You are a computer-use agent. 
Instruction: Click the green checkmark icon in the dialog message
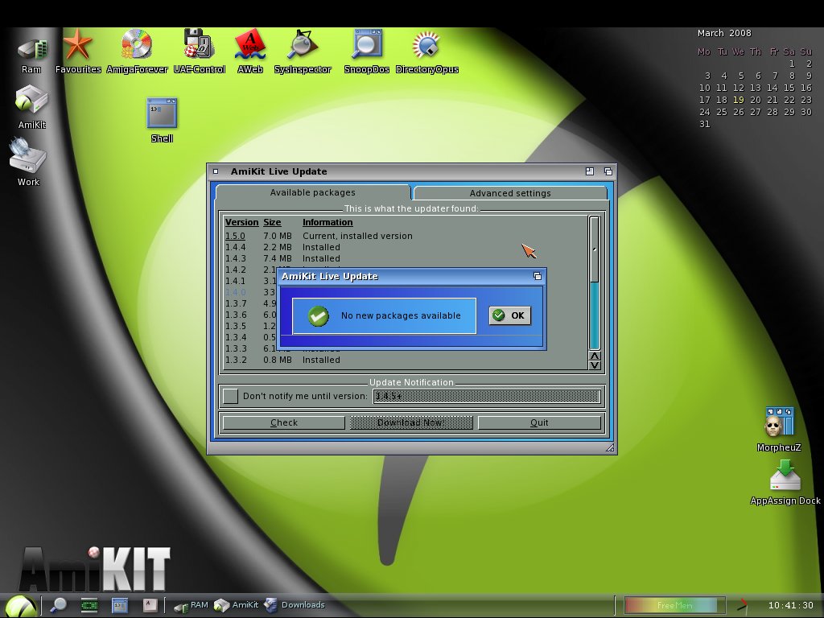(318, 315)
